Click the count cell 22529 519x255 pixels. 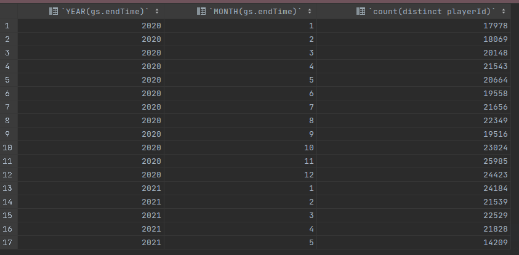tap(414, 216)
